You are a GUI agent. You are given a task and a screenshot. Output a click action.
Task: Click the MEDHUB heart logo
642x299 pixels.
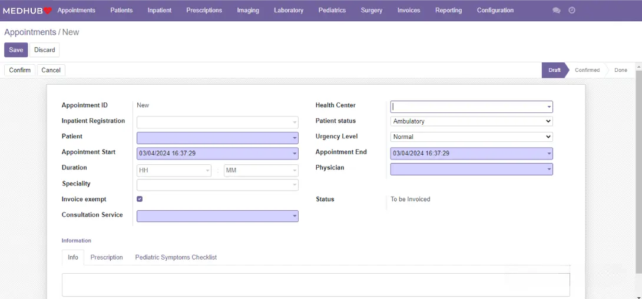28,11
